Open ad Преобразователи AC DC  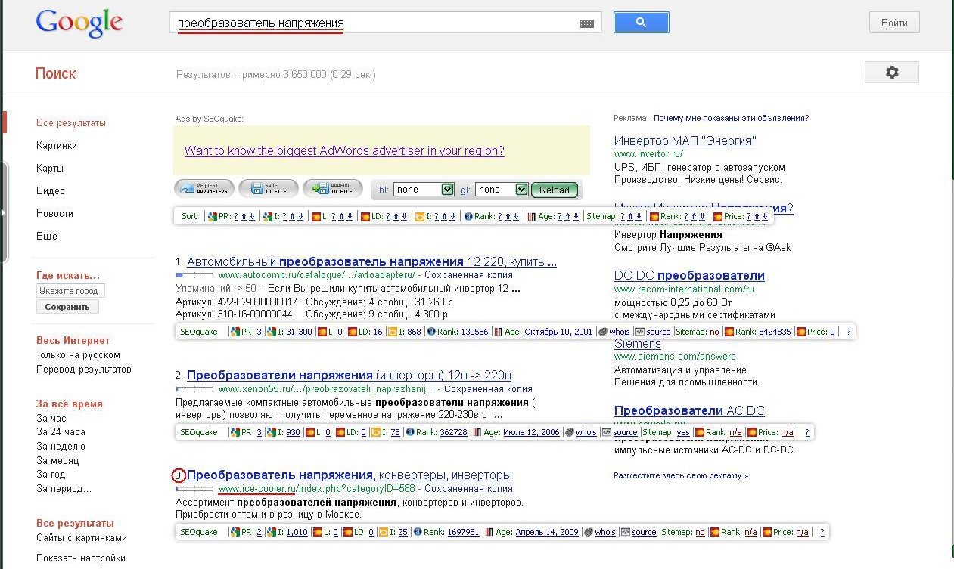coord(689,411)
